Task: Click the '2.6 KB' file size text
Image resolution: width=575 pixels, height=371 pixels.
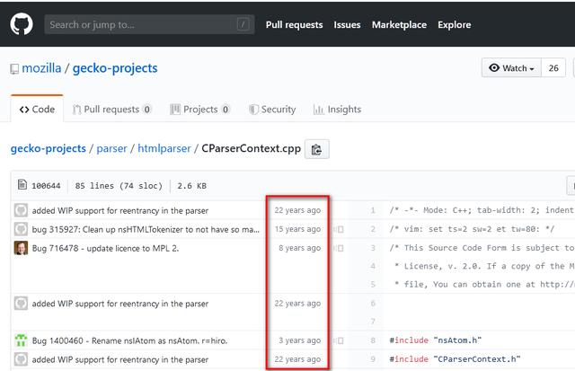Action: coord(191,186)
